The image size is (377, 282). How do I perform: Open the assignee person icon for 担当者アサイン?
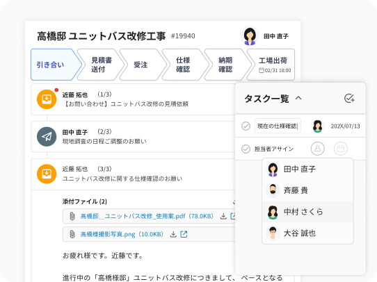317,149
